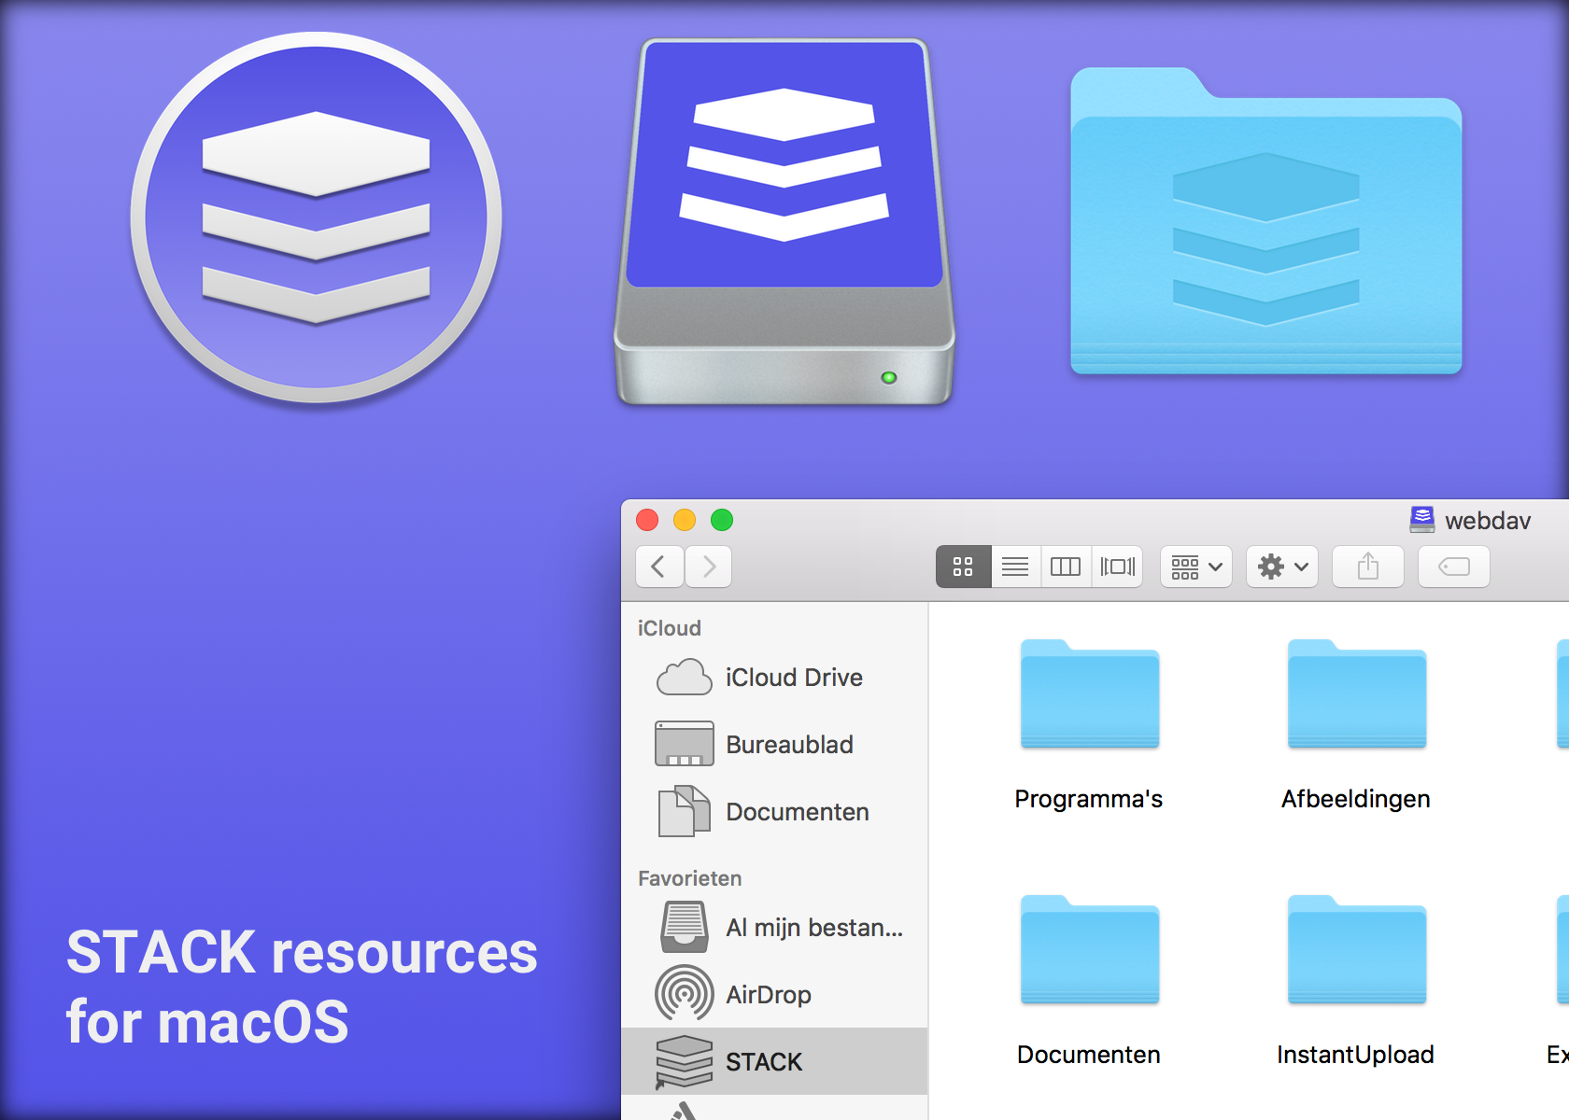Select AirDrop in Favorieten
The image size is (1569, 1120).
(769, 993)
